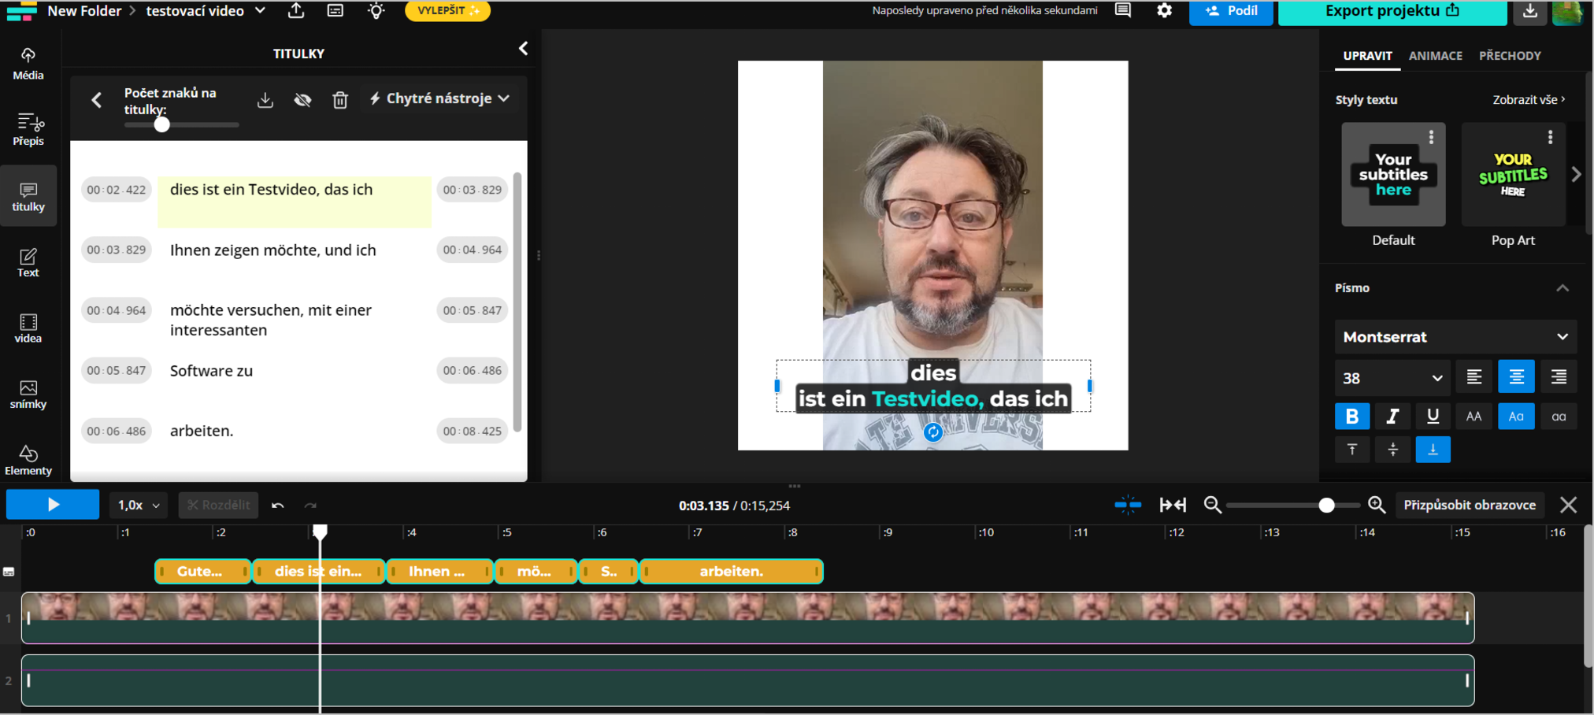Set text to capitalized Aa
The image size is (1594, 715).
[x=1516, y=417]
